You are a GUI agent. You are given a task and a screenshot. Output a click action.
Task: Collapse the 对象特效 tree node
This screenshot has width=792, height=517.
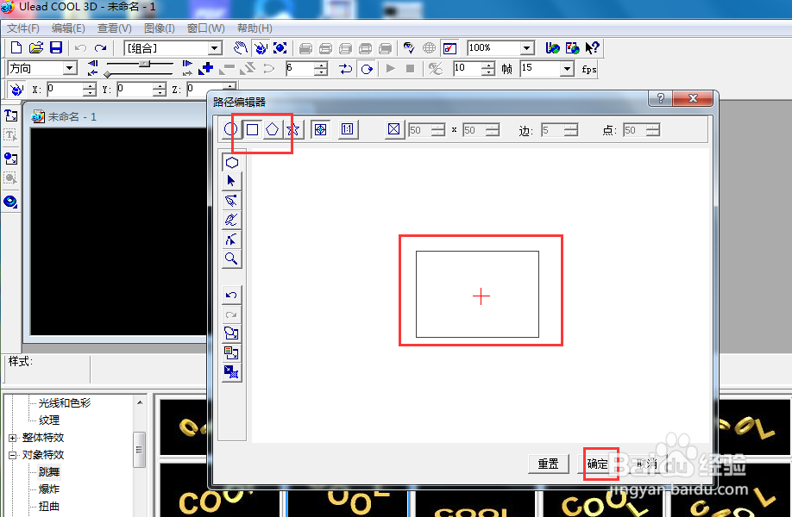point(13,455)
